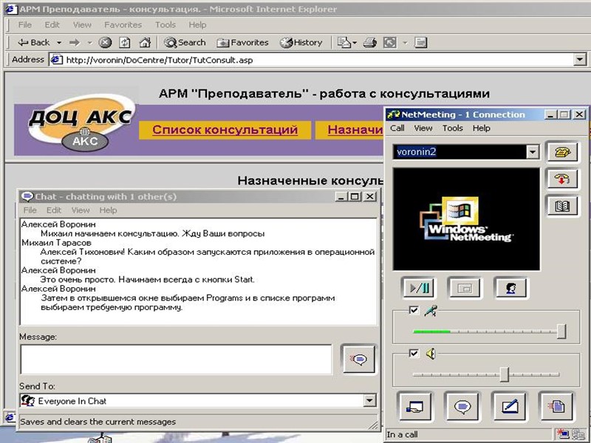Open Edit menu in Internet Explorer
The image size is (591, 443).
click(x=52, y=25)
